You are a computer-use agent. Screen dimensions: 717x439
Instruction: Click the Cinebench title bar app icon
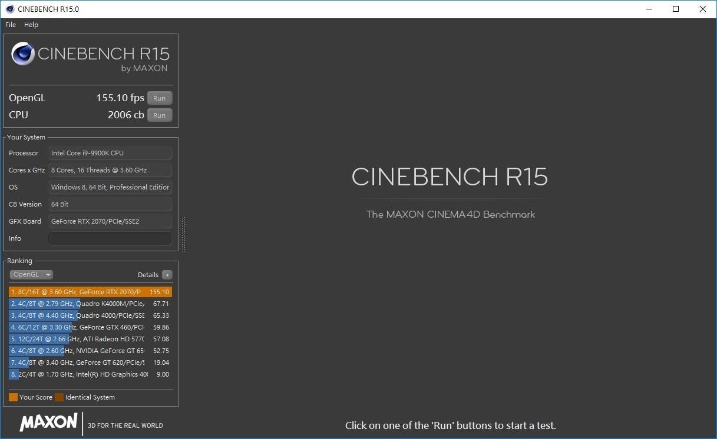(9, 9)
